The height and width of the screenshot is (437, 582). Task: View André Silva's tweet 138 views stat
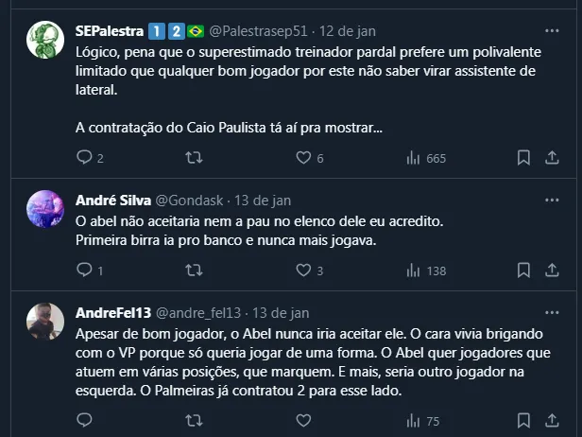point(414,271)
